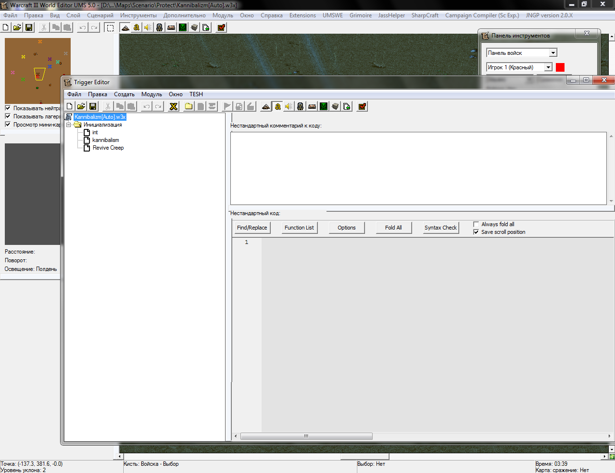
Task: Click New Map icon in main toolbar
Action: click(x=6, y=27)
